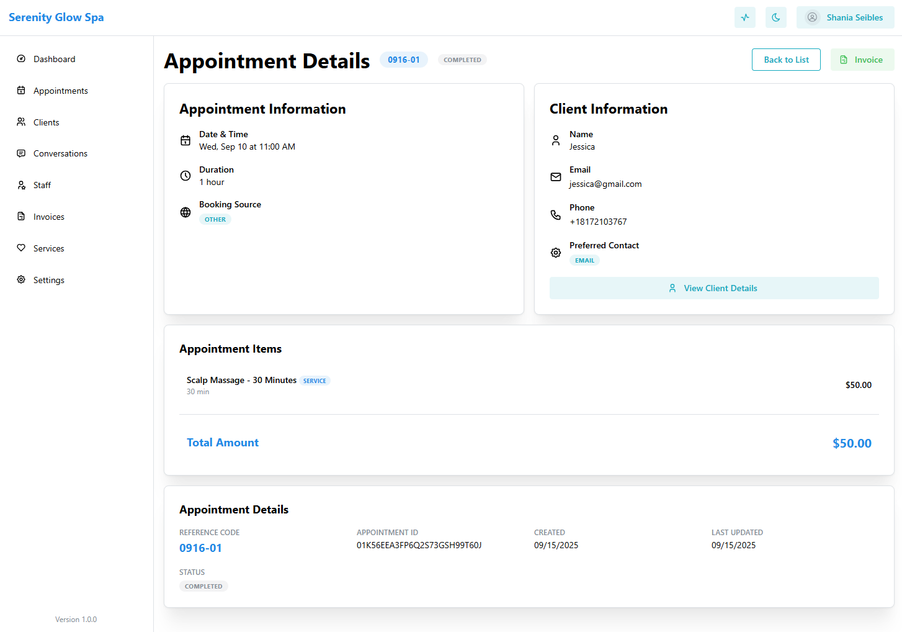Open the Settings menu item
Image resolution: width=902 pixels, height=632 pixels.
48,280
